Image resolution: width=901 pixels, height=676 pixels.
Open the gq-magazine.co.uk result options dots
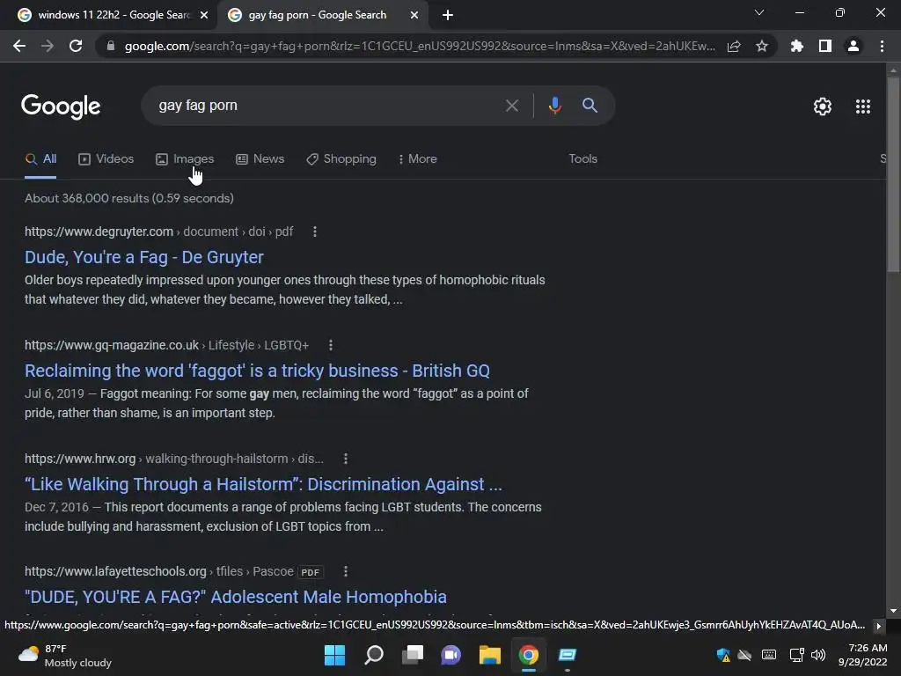(x=331, y=345)
